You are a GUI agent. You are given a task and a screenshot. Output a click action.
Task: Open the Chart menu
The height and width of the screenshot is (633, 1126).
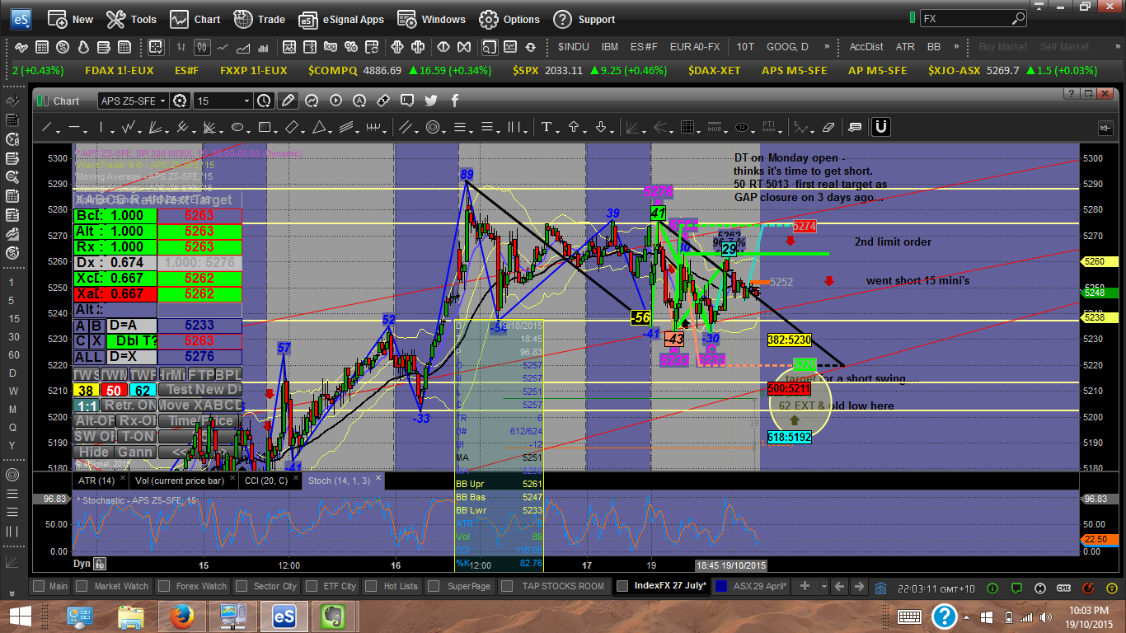coord(195,19)
